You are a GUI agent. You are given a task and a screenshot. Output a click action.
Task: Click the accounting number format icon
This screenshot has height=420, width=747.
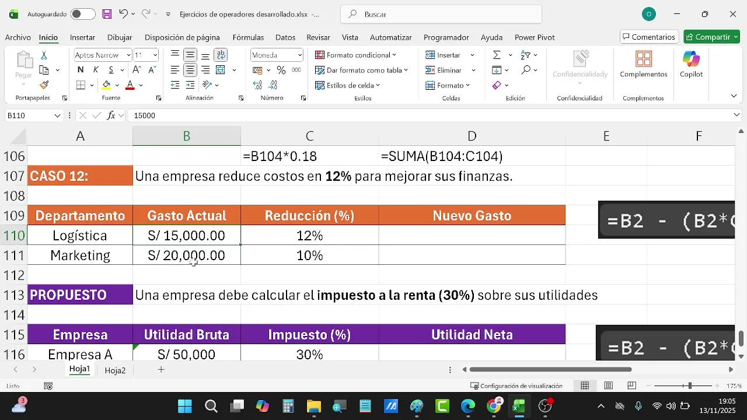point(257,70)
